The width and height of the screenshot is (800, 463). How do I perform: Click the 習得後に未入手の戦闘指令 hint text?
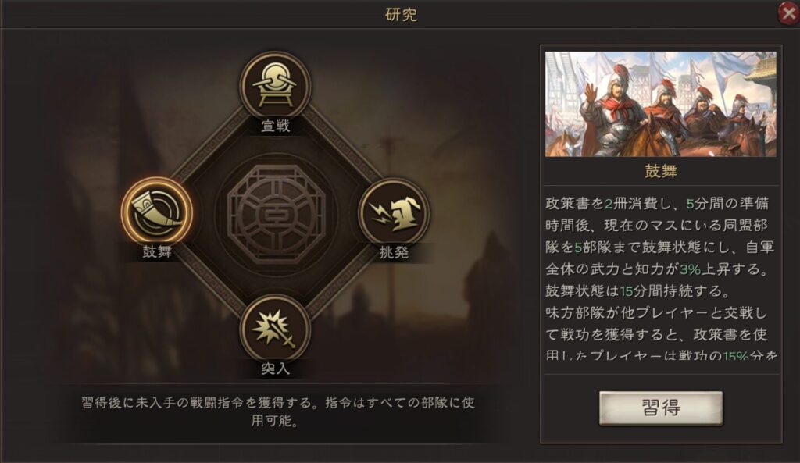[278, 412]
